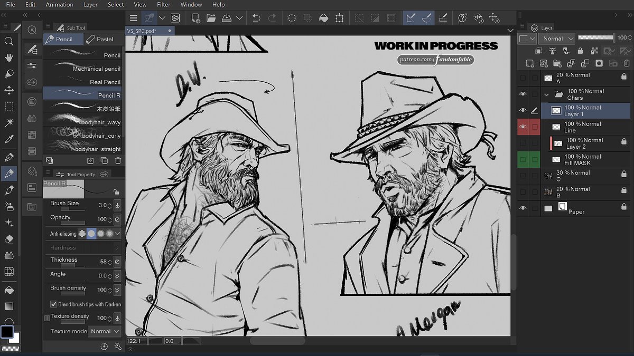Viewport: 634px width, 356px height.
Task: Click the Brush Size slider bar
Action: pyautogui.click(x=73, y=209)
